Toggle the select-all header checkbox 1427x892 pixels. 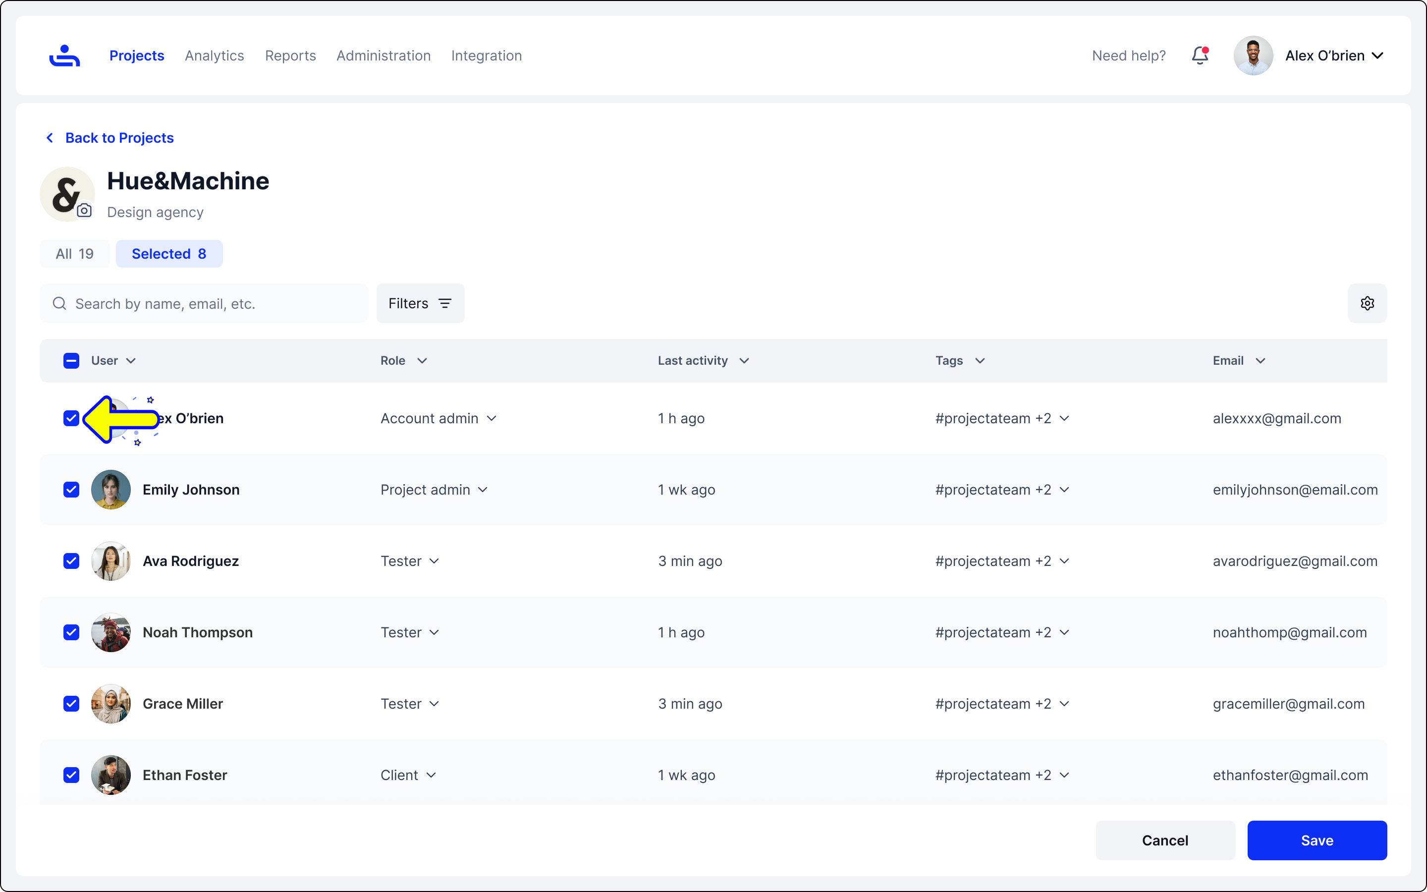tap(71, 360)
